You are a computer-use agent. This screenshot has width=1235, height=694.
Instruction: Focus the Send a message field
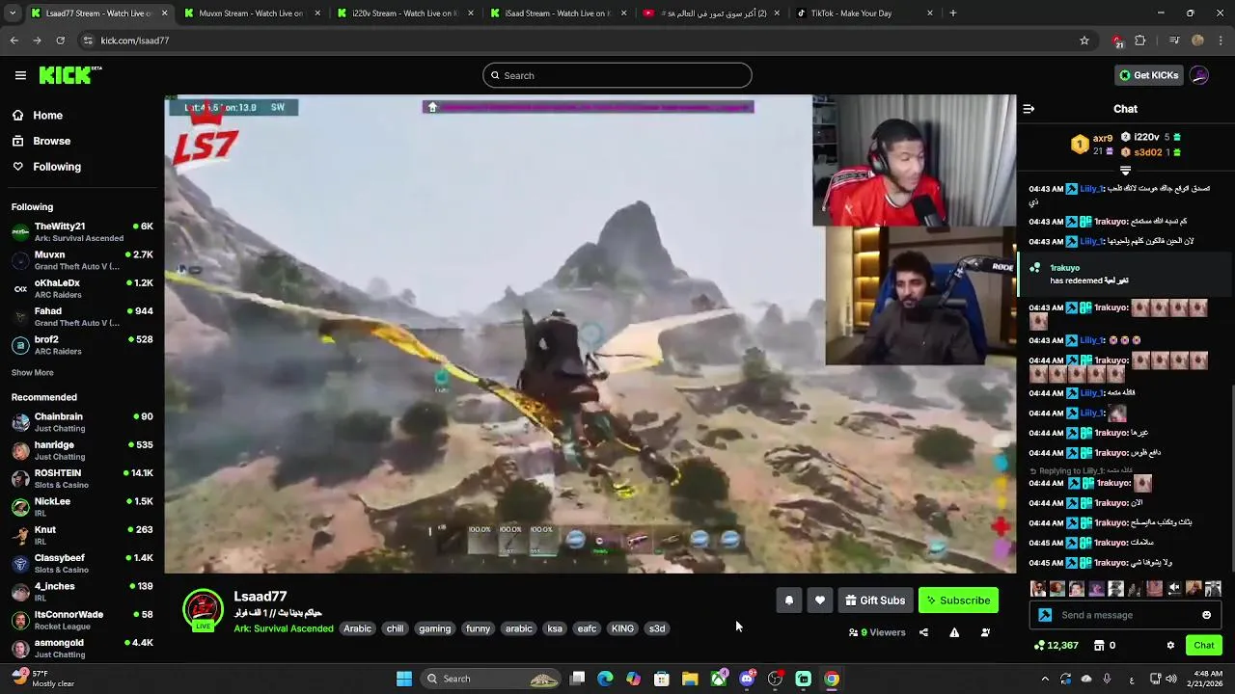point(1125,615)
